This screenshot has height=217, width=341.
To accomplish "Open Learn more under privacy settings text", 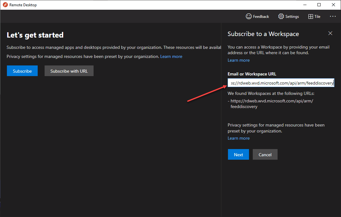I will (x=171, y=56).
